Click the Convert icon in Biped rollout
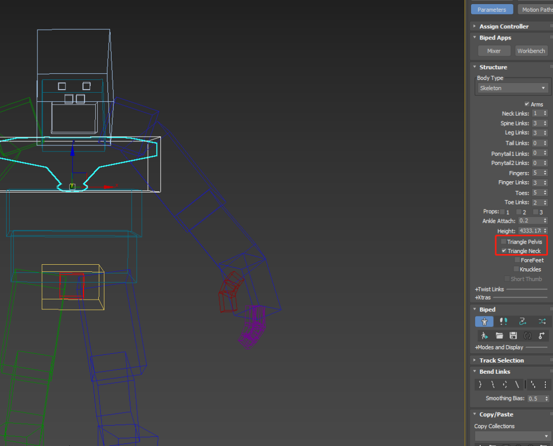The image size is (553, 446). coord(527,335)
